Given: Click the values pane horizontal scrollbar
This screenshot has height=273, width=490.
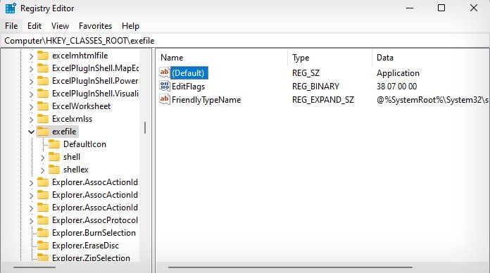Looking at the screenshot, I should (290, 267).
